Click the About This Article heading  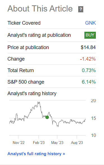[x=40, y=9]
